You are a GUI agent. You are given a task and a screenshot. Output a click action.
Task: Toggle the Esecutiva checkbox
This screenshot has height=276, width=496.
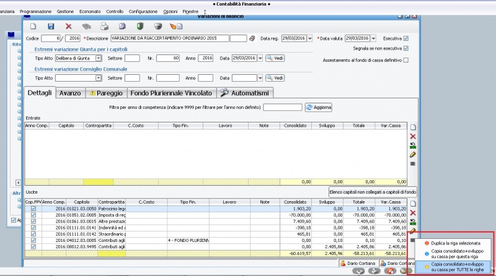[406, 38]
